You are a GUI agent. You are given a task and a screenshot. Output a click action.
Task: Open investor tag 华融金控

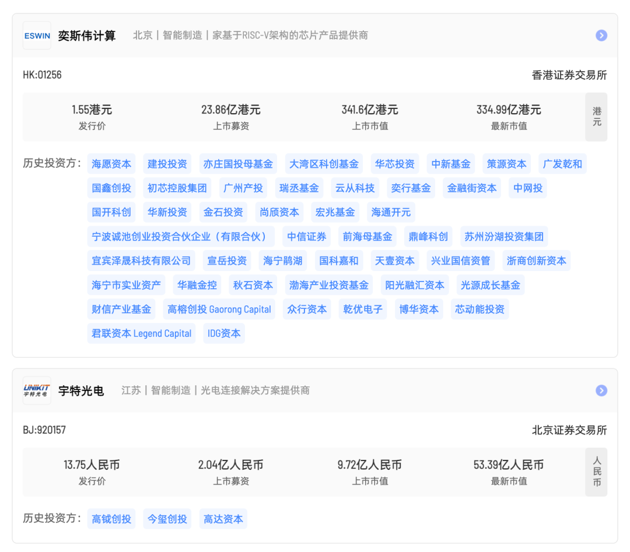click(x=197, y=285)
